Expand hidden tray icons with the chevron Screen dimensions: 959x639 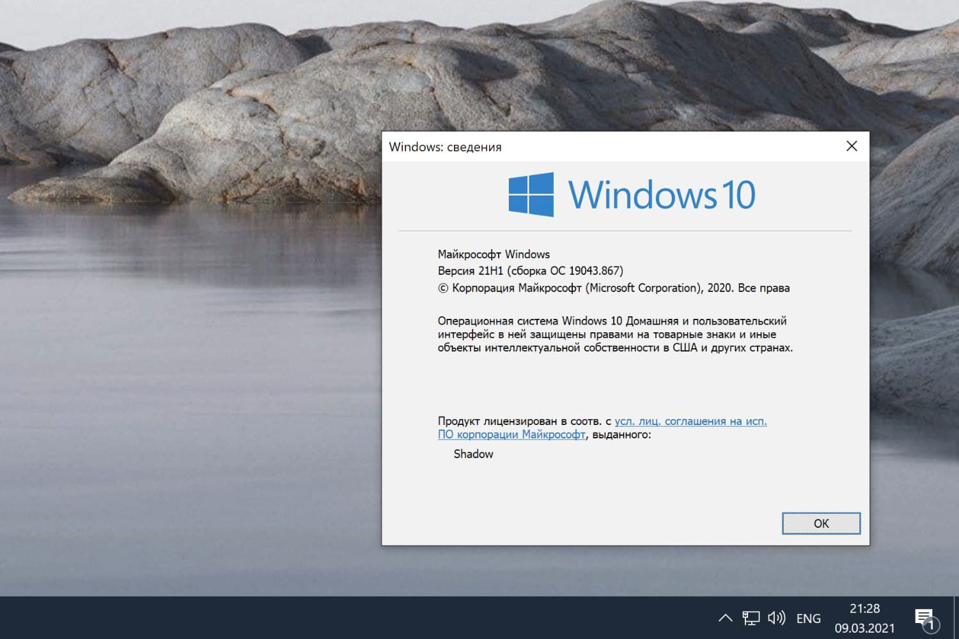point(725,617)
